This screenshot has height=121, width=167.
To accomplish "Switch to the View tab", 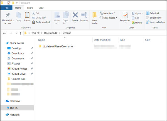I will point(41,8).
